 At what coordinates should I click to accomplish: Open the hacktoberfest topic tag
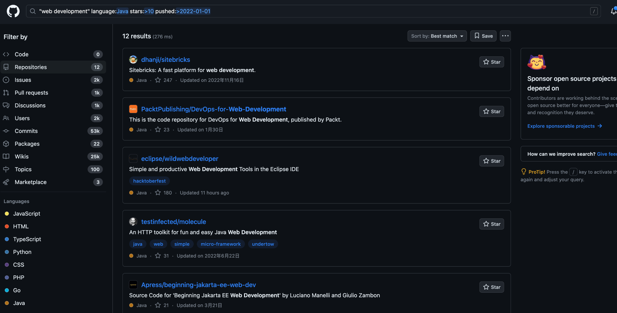pos(149,181)
